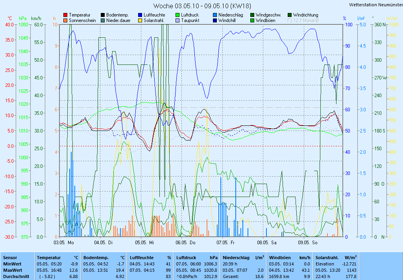Click the minimum pressure value 1006.3
The image size is (403, 280).
(x=211, y=264)
